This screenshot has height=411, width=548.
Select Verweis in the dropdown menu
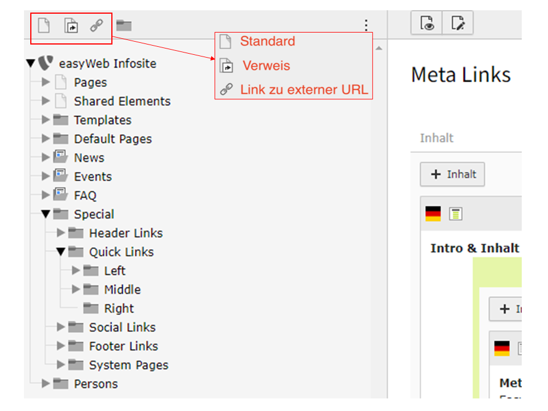click(x=266, y=66)
